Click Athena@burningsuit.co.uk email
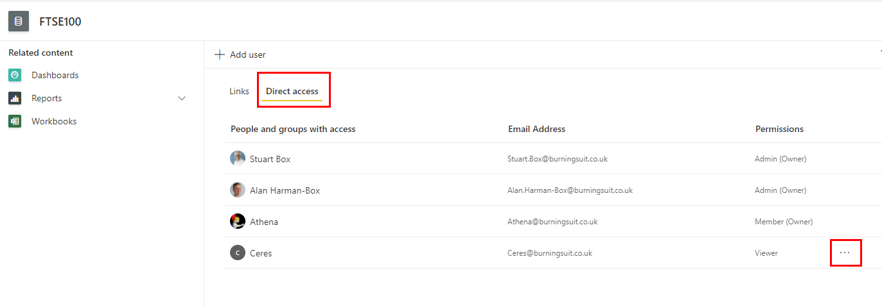The width and height of the screenshot is (882, 307). coord(552,222)
